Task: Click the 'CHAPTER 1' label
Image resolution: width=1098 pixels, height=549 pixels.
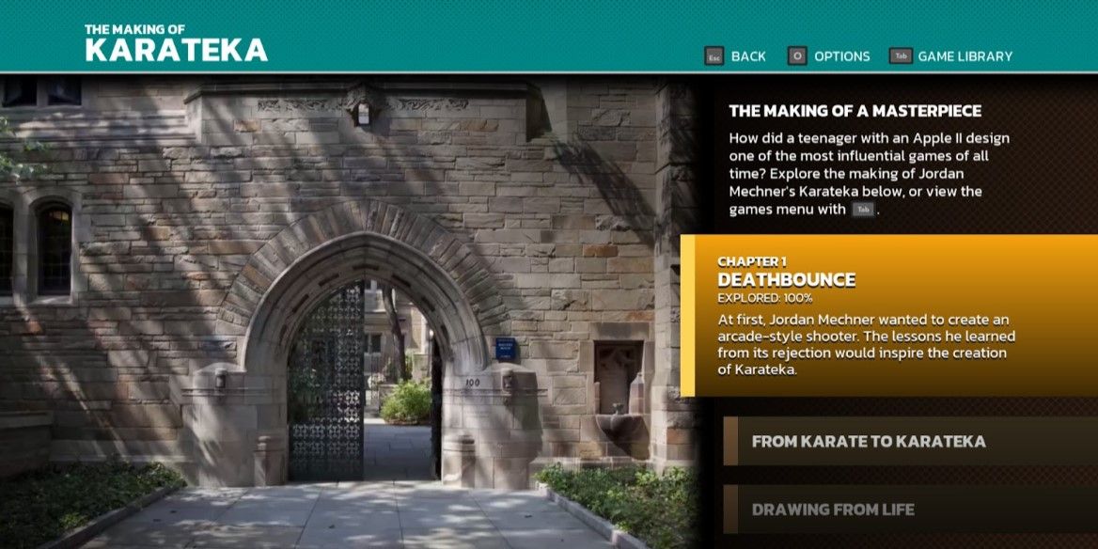Action: pos(751,261)
